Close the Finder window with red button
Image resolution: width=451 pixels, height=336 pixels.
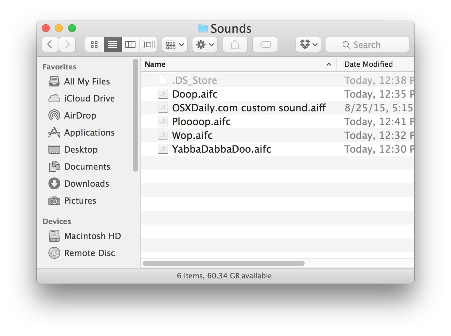[46, 28]
